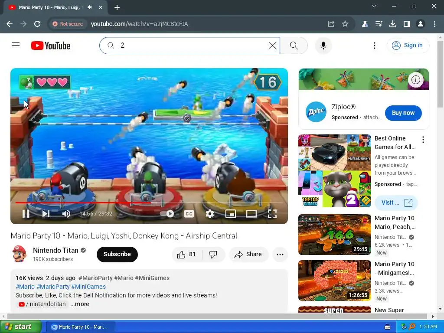Open more actions below the video
The width and height of the screenshot is (444, 333).
(x=280, y=254)
